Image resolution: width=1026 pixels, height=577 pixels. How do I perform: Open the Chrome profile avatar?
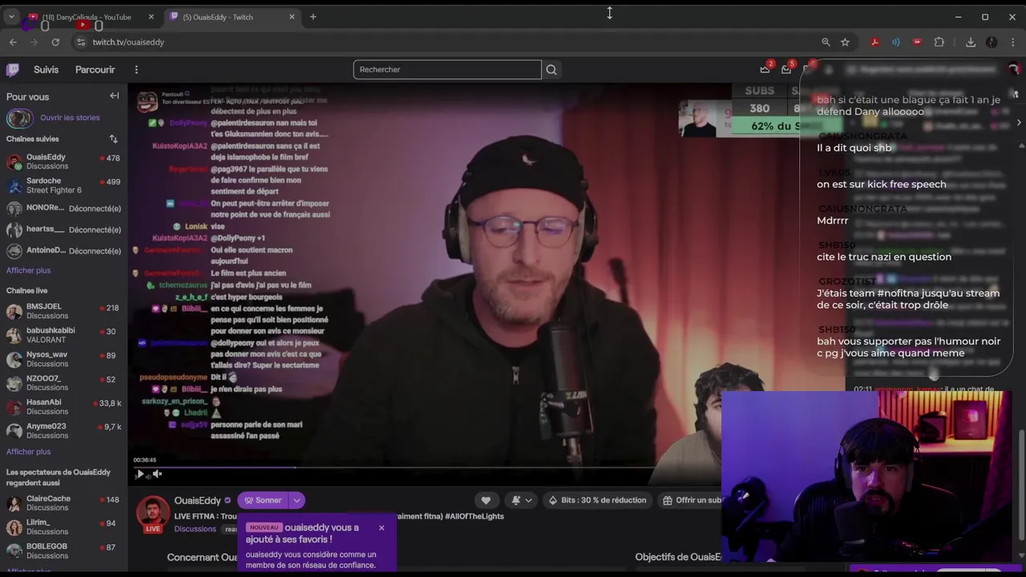coord(992,42)
